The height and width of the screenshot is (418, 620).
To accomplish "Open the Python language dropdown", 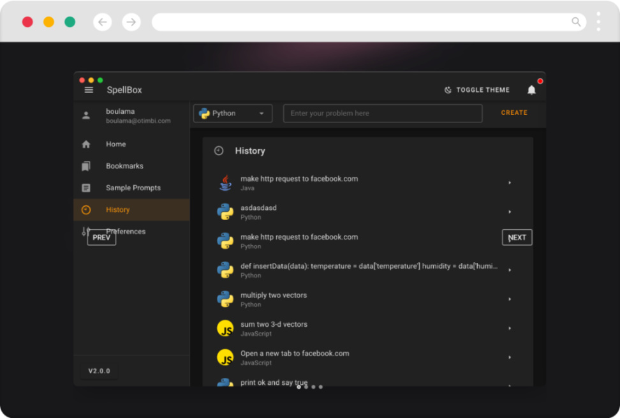I will pyautogui.click(x=232, y=114).
